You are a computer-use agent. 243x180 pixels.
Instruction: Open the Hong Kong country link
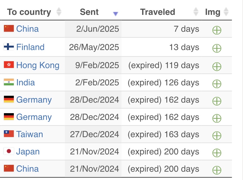38,65
